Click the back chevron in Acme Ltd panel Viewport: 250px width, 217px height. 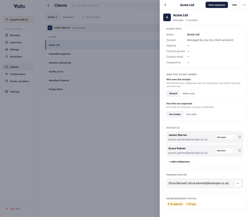(x=165, y=5)
